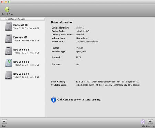
Task: Click the Refresh Drive label
Action: pyautogui.click(x=7, y=14)
